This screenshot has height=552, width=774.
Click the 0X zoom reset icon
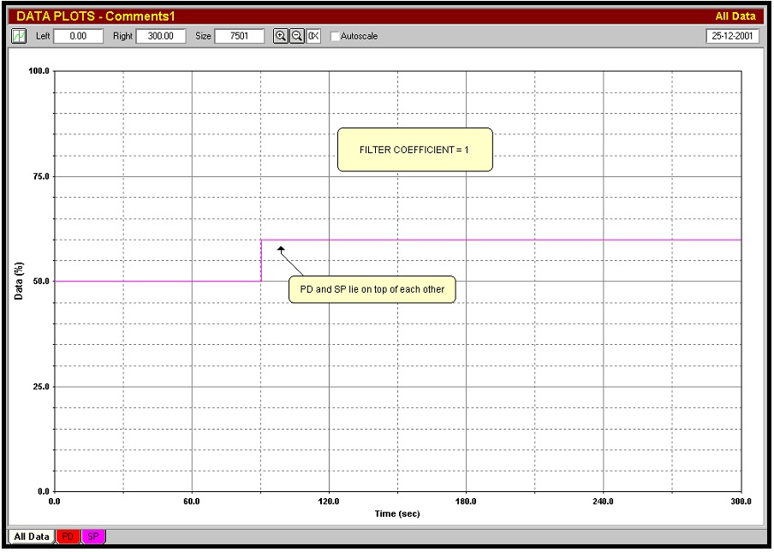(311, 36)
